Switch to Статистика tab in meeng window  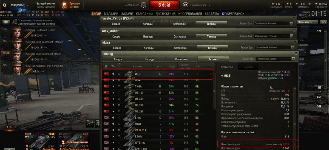[181, 59]
